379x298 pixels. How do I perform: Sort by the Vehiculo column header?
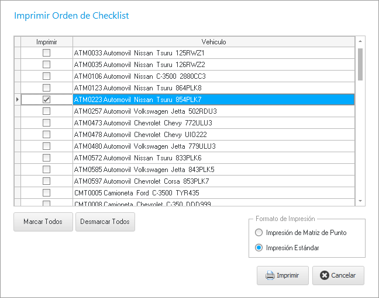213,42
